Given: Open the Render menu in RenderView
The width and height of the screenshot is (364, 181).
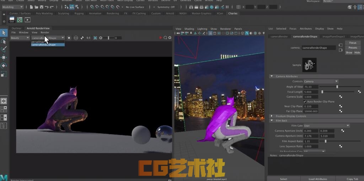Looking at the screenshot, I should click(45, 32).
